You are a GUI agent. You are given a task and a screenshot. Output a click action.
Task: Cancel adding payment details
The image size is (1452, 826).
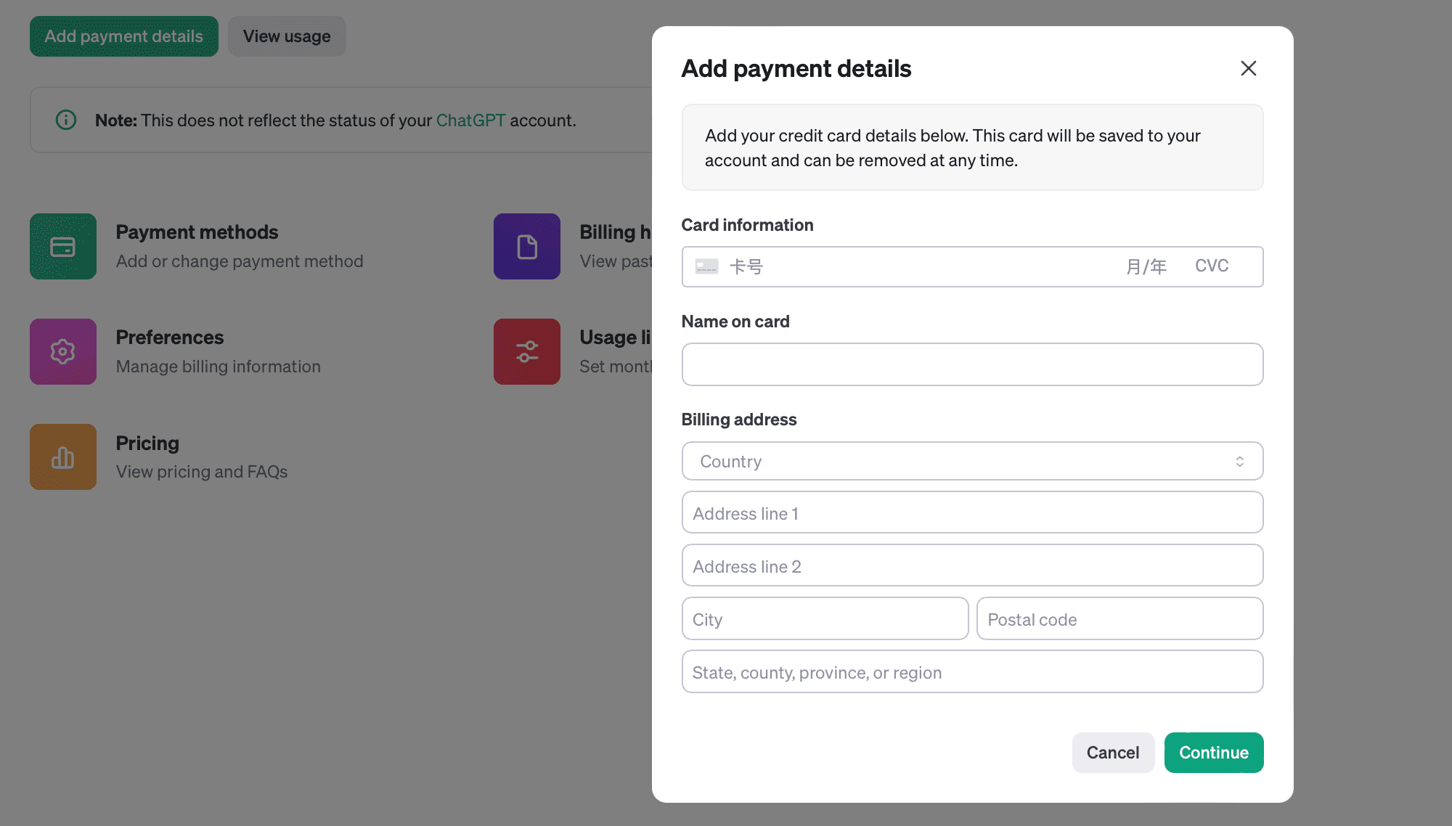point(1113,753)
